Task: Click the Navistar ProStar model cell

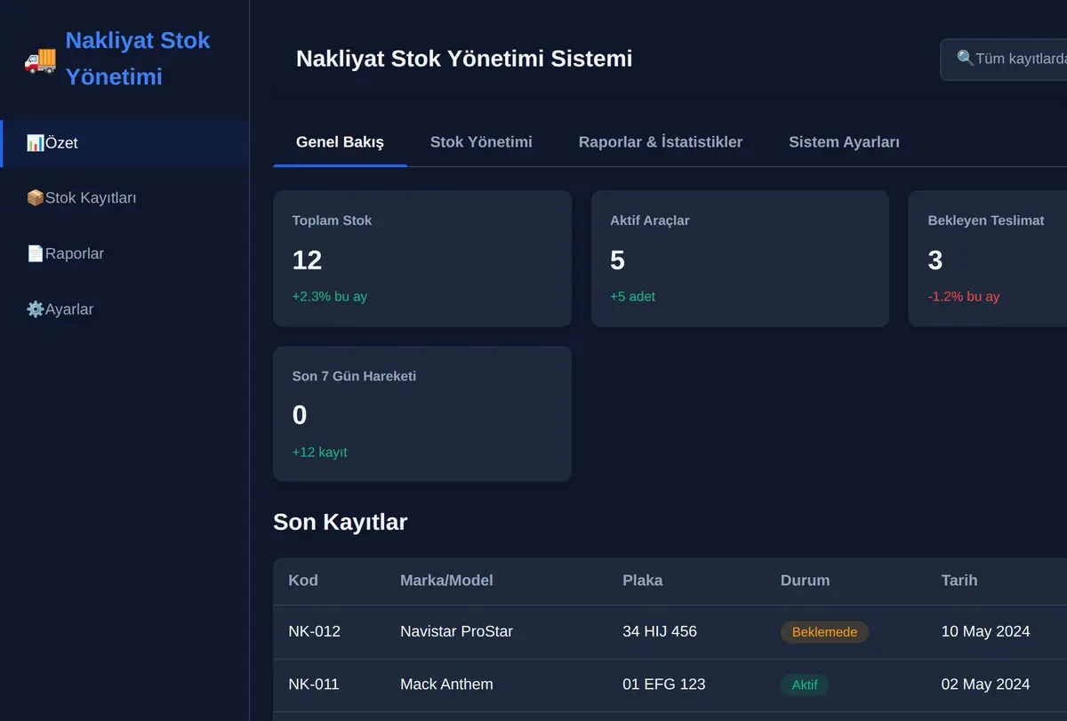Action: point(456,632)
